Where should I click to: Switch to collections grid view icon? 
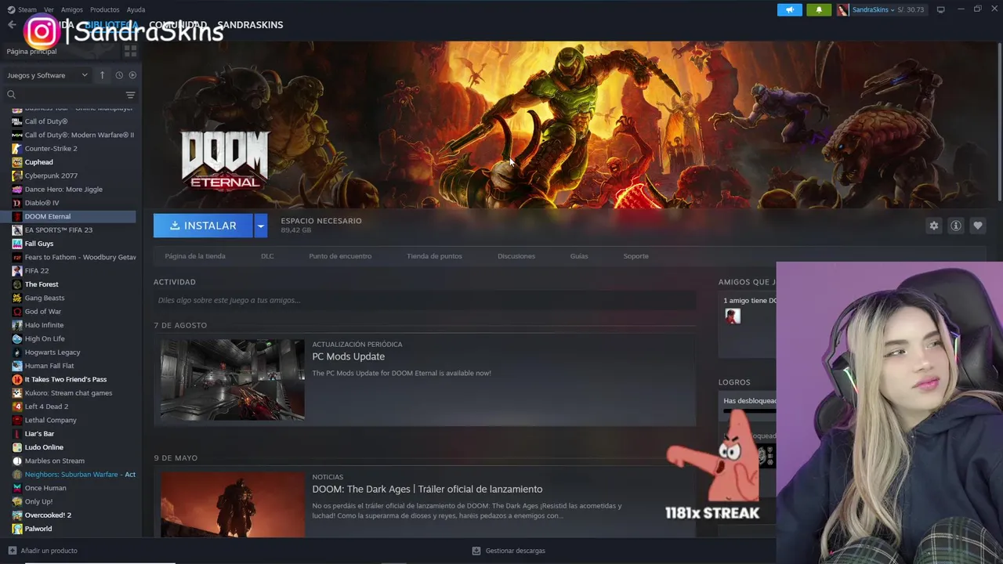point(130,51)
